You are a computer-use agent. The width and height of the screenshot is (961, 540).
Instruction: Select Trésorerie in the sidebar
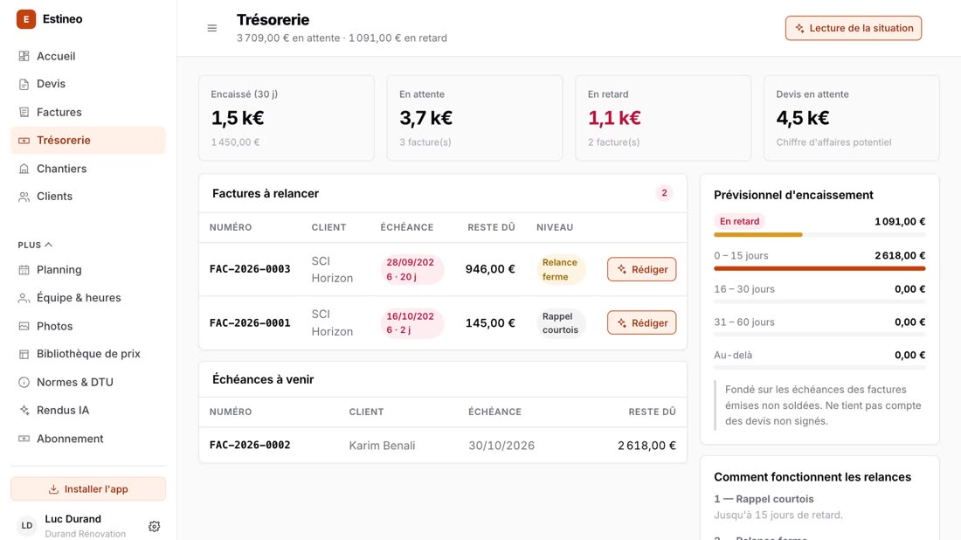pos(88,141)
